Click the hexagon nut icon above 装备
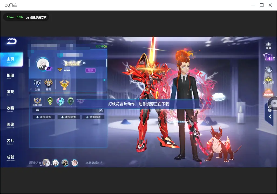Image resolution: width=277 pixels, height=194 pixels. point(273,103)
